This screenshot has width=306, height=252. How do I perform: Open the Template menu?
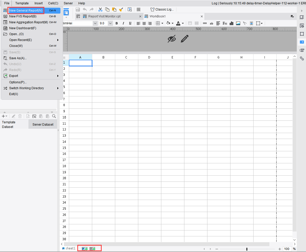22,3
